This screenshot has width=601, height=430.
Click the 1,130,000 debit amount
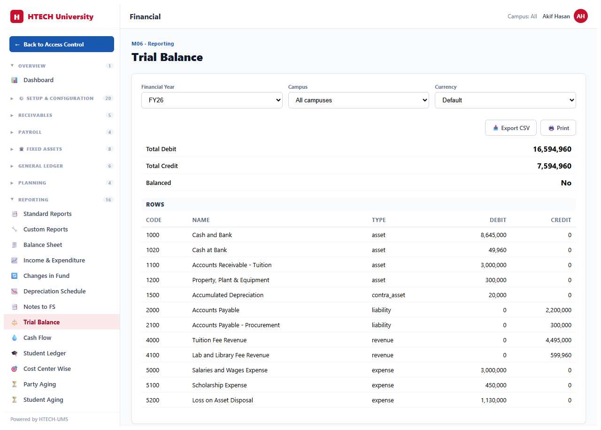click(x=494, y=400)
